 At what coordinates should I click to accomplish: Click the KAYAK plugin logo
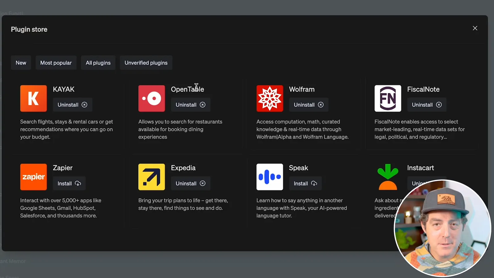click(x=33, y=98)
